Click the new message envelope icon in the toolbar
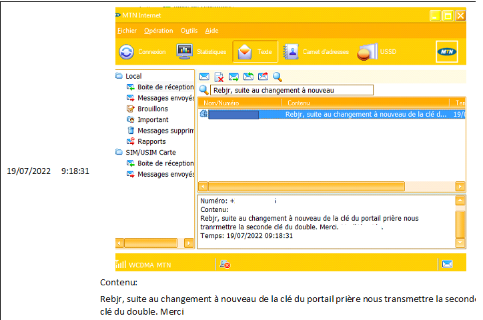The width and height of the screenshot is (483, 320). pyautogui.click(x=204, y=77)
